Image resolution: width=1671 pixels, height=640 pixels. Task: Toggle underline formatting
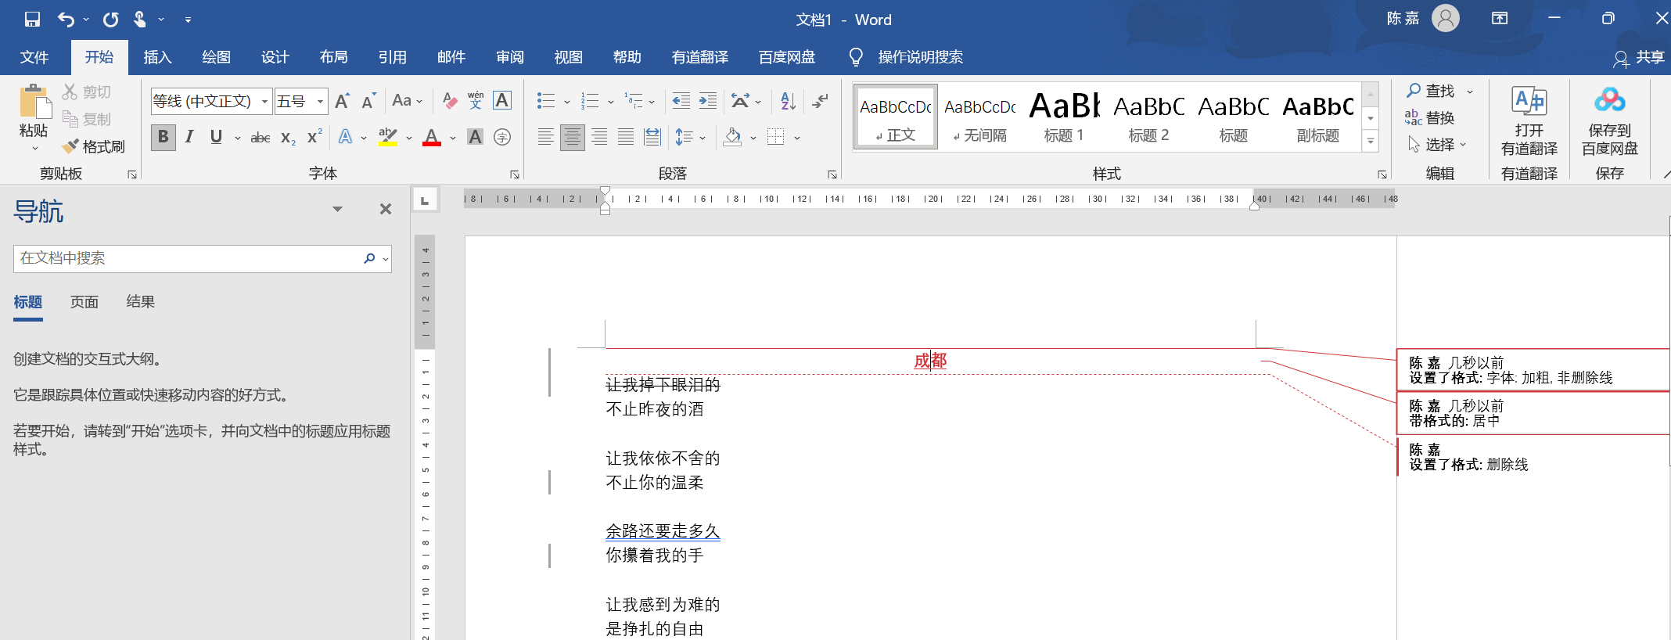pos(216,137)
